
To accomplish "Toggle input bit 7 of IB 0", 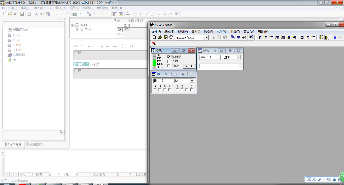I will click(x=155, y=90).
